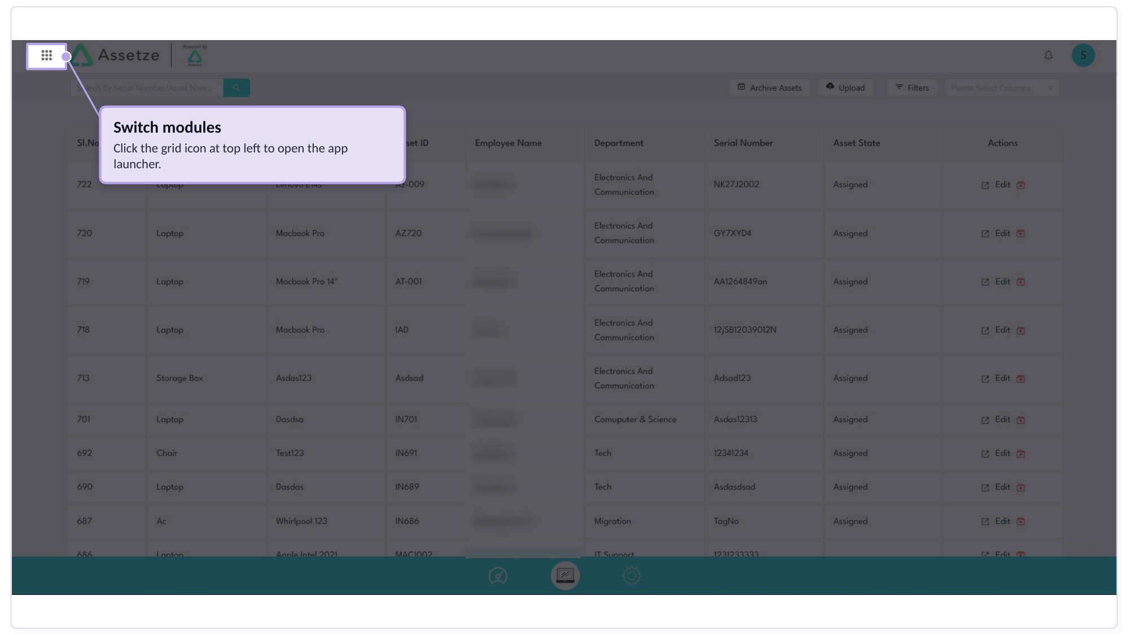
Task: Open the Filters panel
Action: pos(912,87)
